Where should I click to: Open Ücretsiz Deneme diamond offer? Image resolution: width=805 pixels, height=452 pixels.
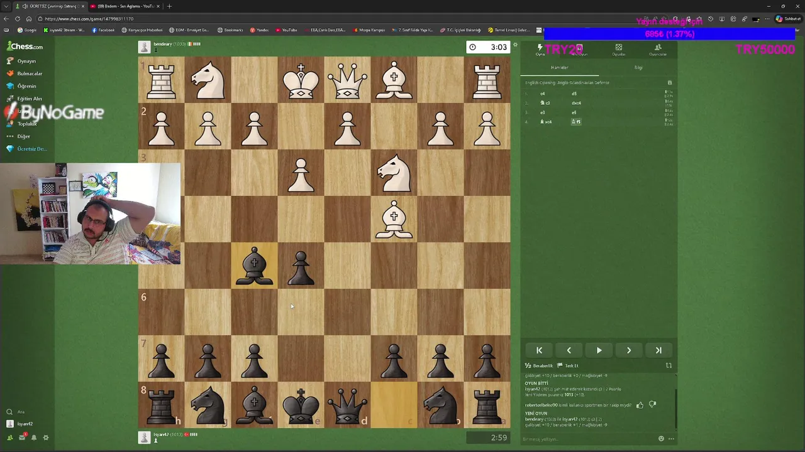(x=26, y=149)
